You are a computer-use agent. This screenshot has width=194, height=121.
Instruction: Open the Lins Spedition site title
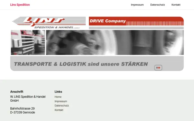coord(20,5)
